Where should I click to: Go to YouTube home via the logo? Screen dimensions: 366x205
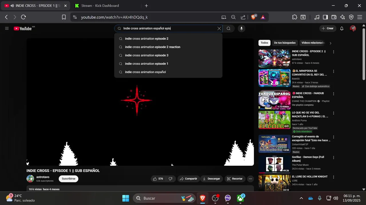pyautogui.click(x=23, y=28)
